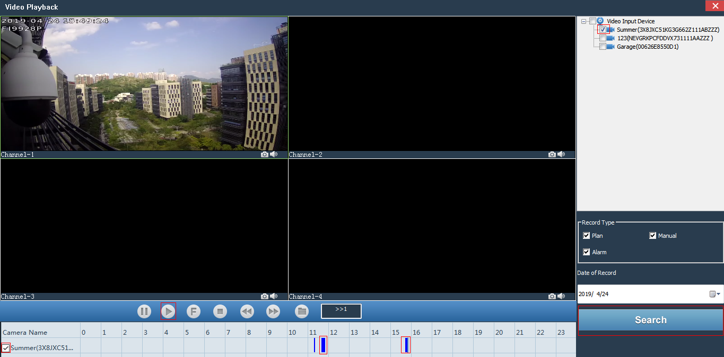
Task: Click the recording segment at hour 15
Action: click(406, 345)
